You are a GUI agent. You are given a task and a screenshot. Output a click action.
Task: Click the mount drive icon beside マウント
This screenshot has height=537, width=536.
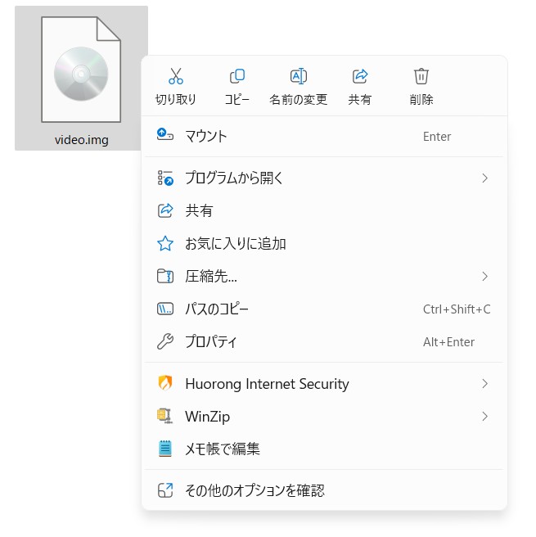pyautogui.click(x=165, y=134)
